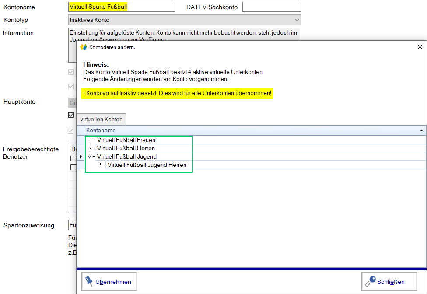Screen dimensions: 427x294
Task: Click the DATEV Sachkonto input field
Action: coord(271,7)
